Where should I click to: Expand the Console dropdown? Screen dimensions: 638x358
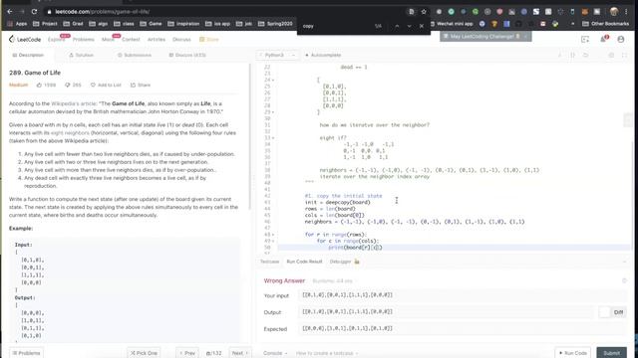pos(275,353)
